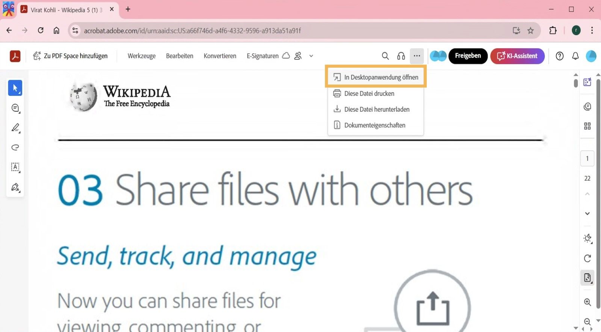Reload the page in the browser
The image size is (601, 332).
point(41,30)
